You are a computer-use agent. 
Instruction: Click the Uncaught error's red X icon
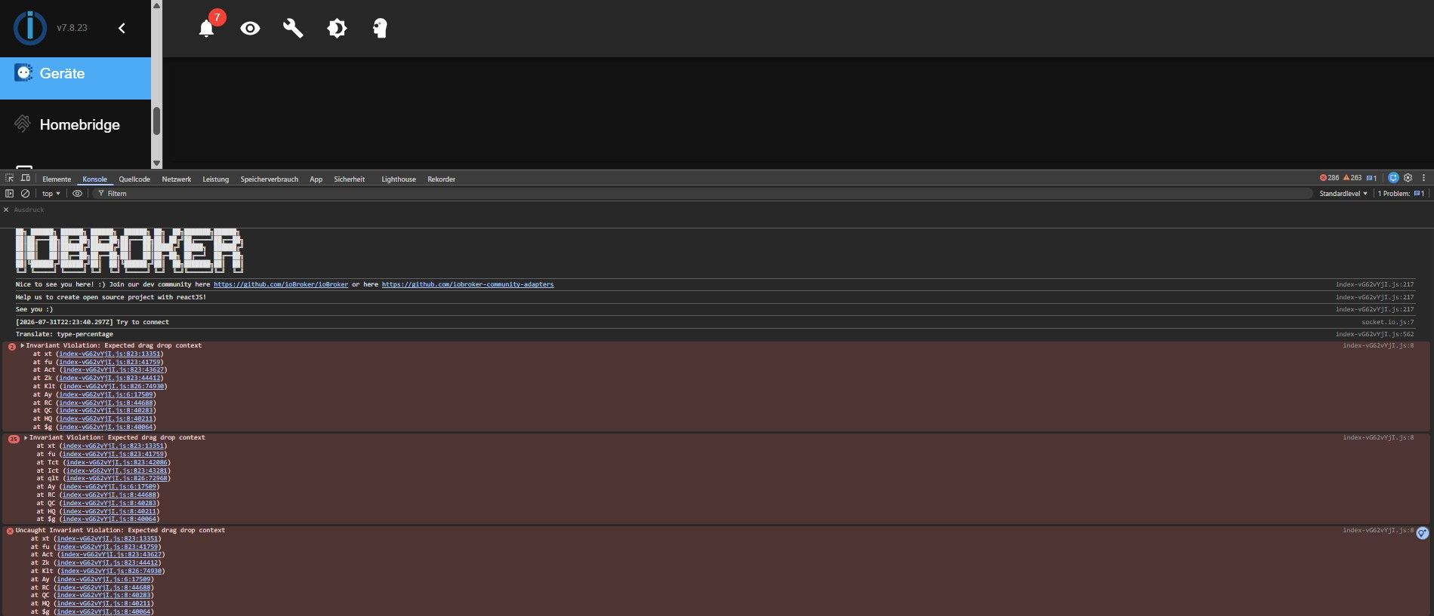tap(10, 531)
